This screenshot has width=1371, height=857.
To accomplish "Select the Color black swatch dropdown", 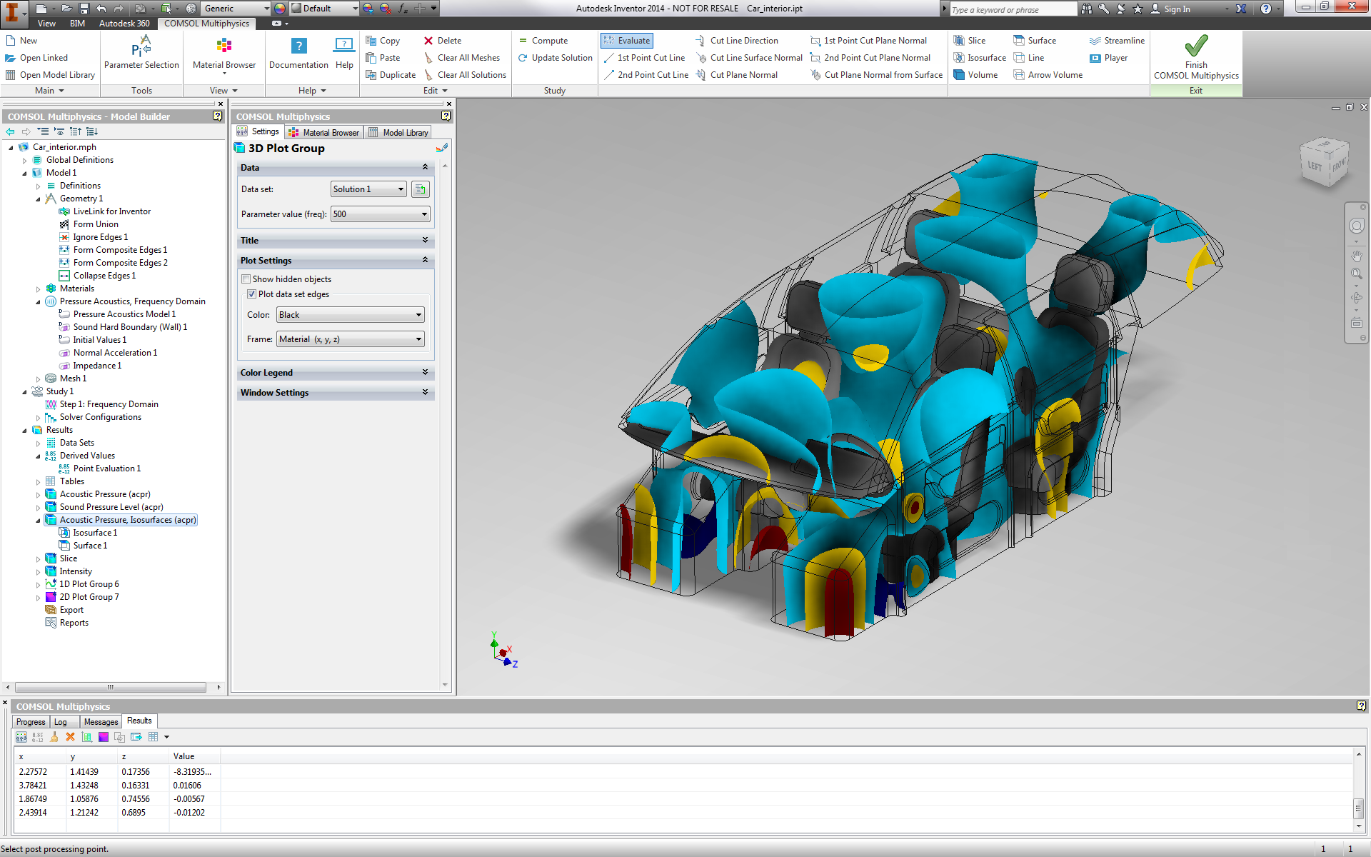I will click(349, 314).
